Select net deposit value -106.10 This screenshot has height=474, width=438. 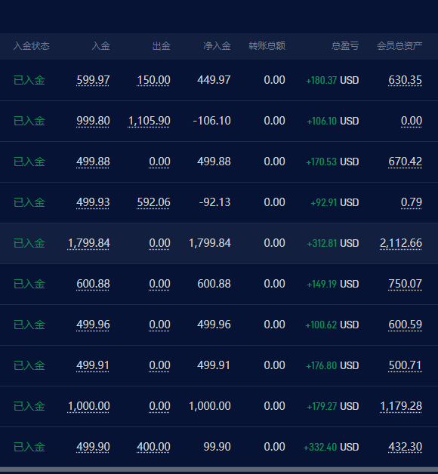click(x=211, y=121)
